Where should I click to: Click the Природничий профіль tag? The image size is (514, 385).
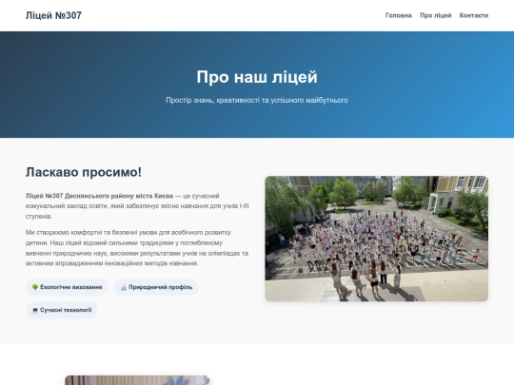tap(156, 287)
